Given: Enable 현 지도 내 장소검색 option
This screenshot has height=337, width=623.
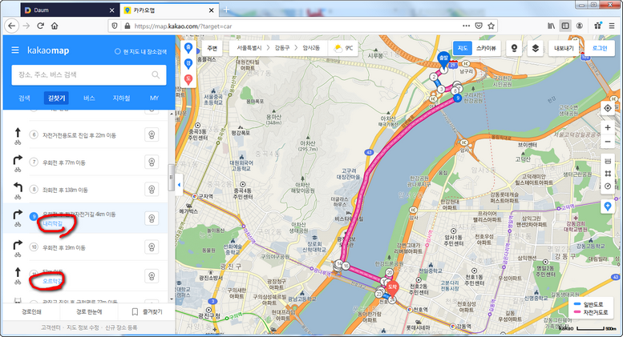Looking at the screenshot, I should tap(140, 51).
